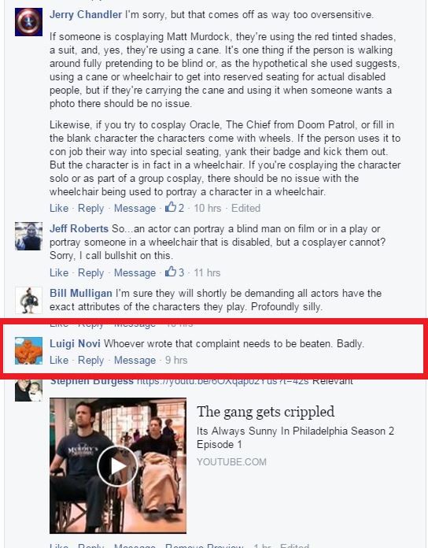Screen dimensions: 428x548
Task: Open The gang gets crippled title link
Action: click(x=265, y=412)
